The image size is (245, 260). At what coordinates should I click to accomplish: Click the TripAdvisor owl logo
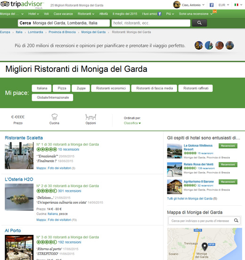click(x=5, y=4)
